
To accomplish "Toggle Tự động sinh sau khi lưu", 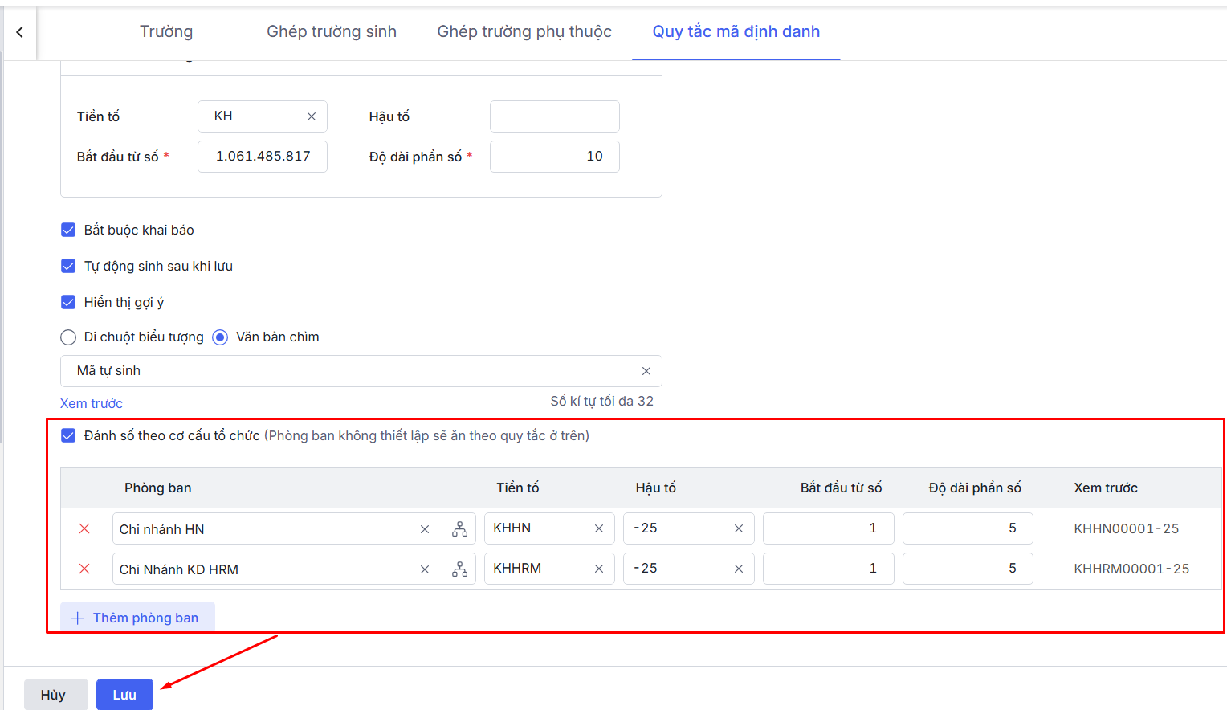I will (69, 266).
